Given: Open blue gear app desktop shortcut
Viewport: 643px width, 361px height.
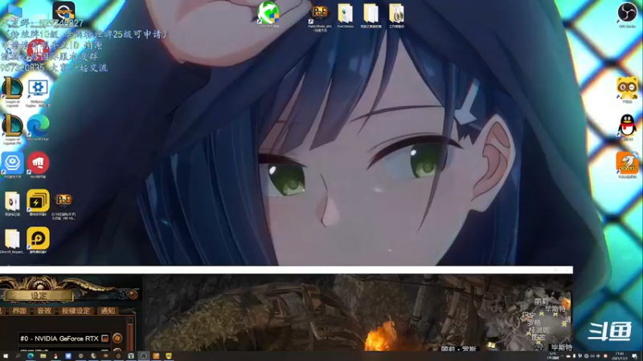Looking at the screenshot, I should tap(12, 164).
